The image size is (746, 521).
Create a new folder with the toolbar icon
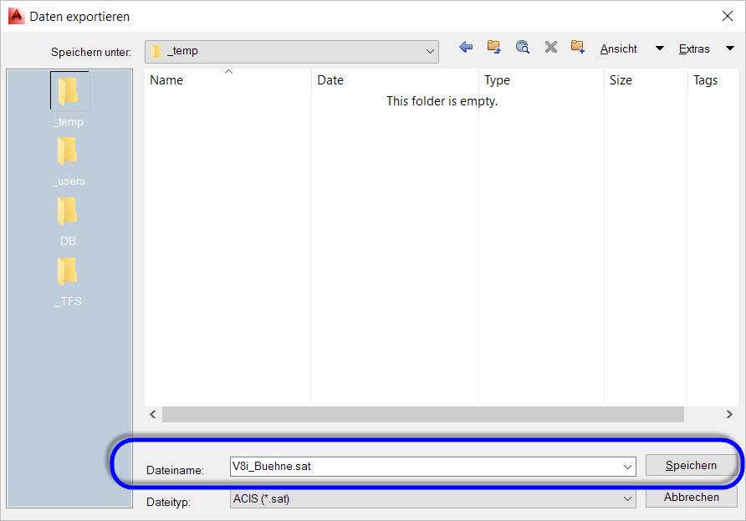(578, 47)
